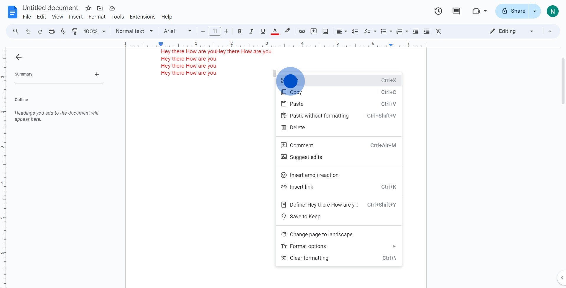Open the Arial font dropdown
566x288 pixels.
point(178,31)
